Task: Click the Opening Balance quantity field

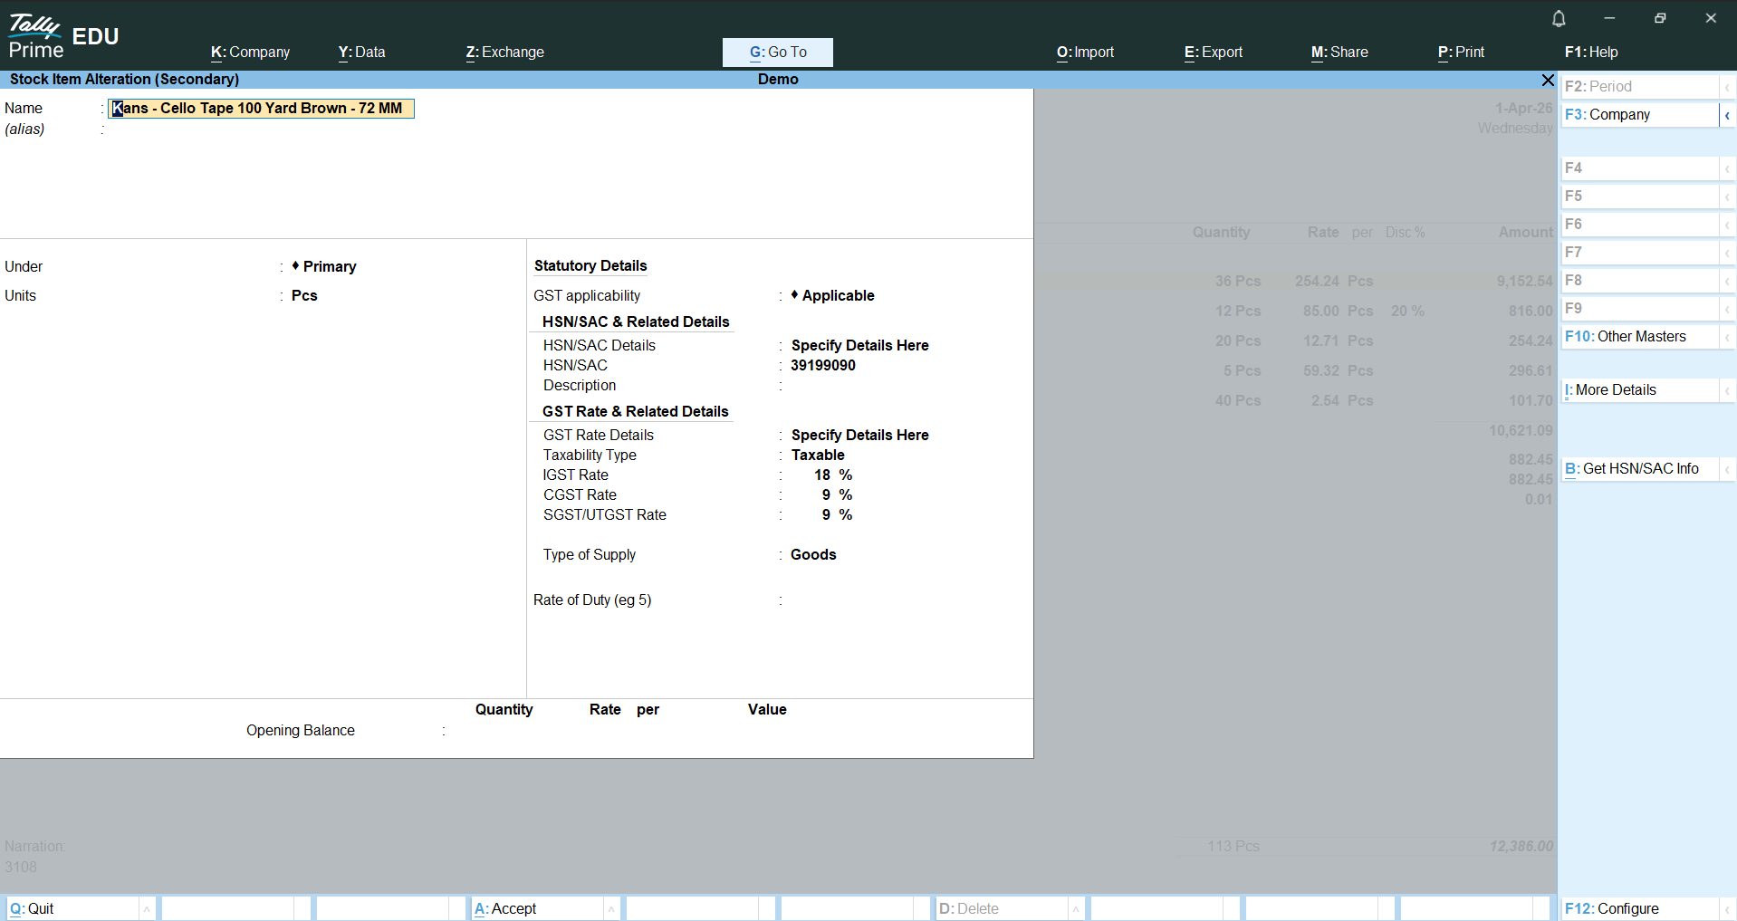Action: (494, 731)
